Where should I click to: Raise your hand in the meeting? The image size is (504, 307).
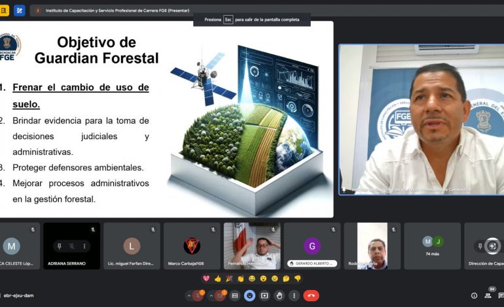[x=279, y=296]
